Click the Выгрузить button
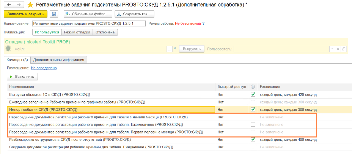352x154 pixels. pyautogui.click(x=192, y=49)
